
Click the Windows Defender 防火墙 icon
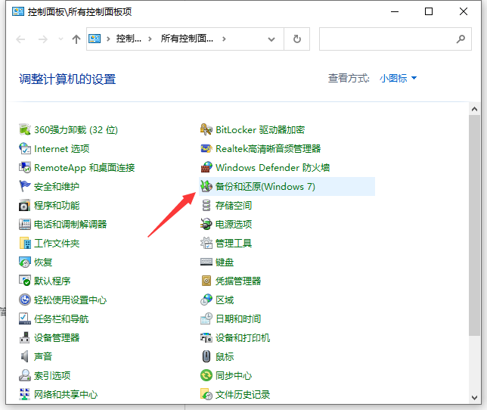click(x=206, y=168)
